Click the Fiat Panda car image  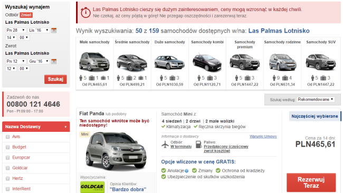[116, 151]
